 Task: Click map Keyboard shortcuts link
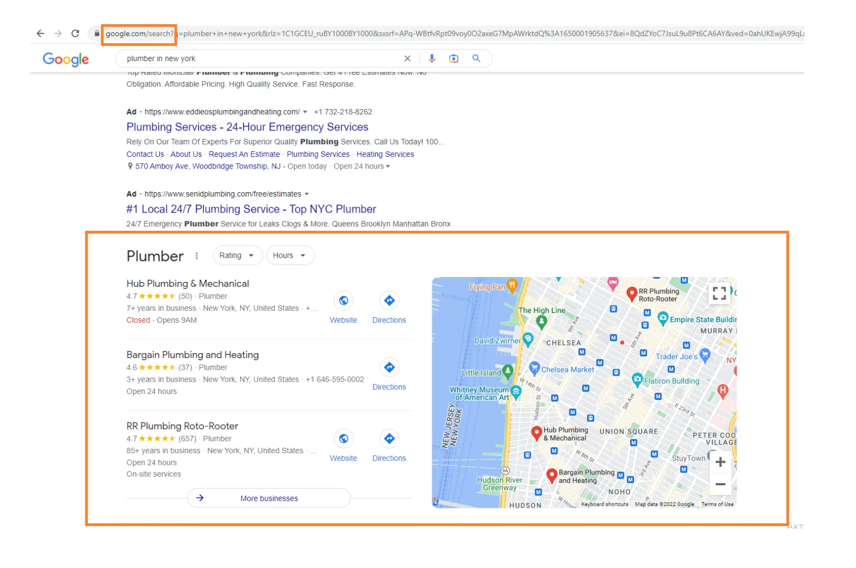604,505
